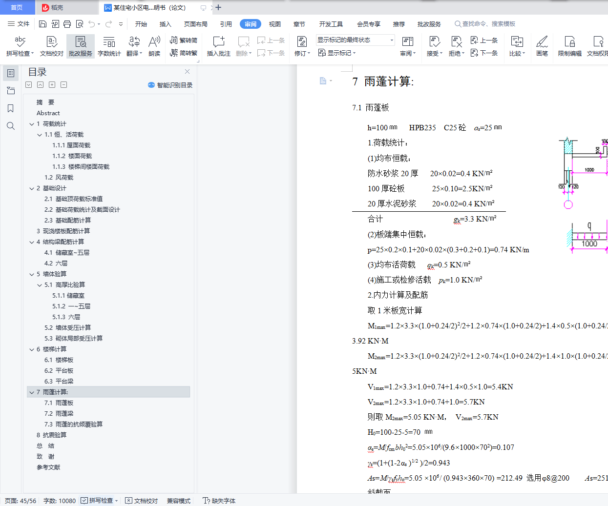The image size is (608, 506).
Task: Switch to the 视图 ribbon tab
Action: (275, 24)
